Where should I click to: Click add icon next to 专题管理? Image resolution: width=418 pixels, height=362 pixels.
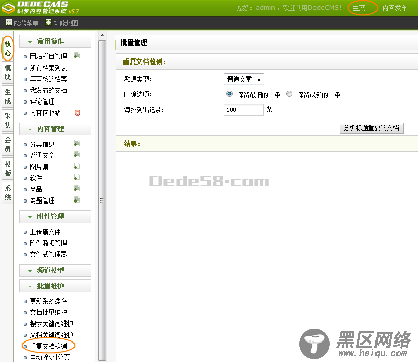(77, 200)
